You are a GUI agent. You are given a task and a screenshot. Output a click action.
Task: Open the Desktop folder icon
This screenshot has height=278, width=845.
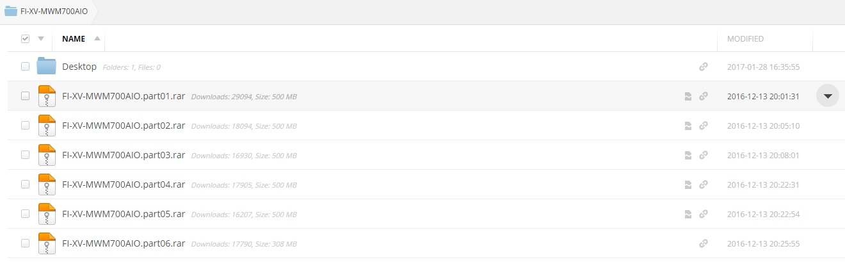pyautogui.click(x=47, y=66)
